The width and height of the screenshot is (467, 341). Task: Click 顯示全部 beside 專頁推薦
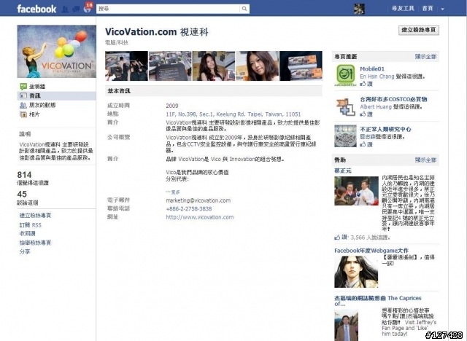tap(425, 57)
